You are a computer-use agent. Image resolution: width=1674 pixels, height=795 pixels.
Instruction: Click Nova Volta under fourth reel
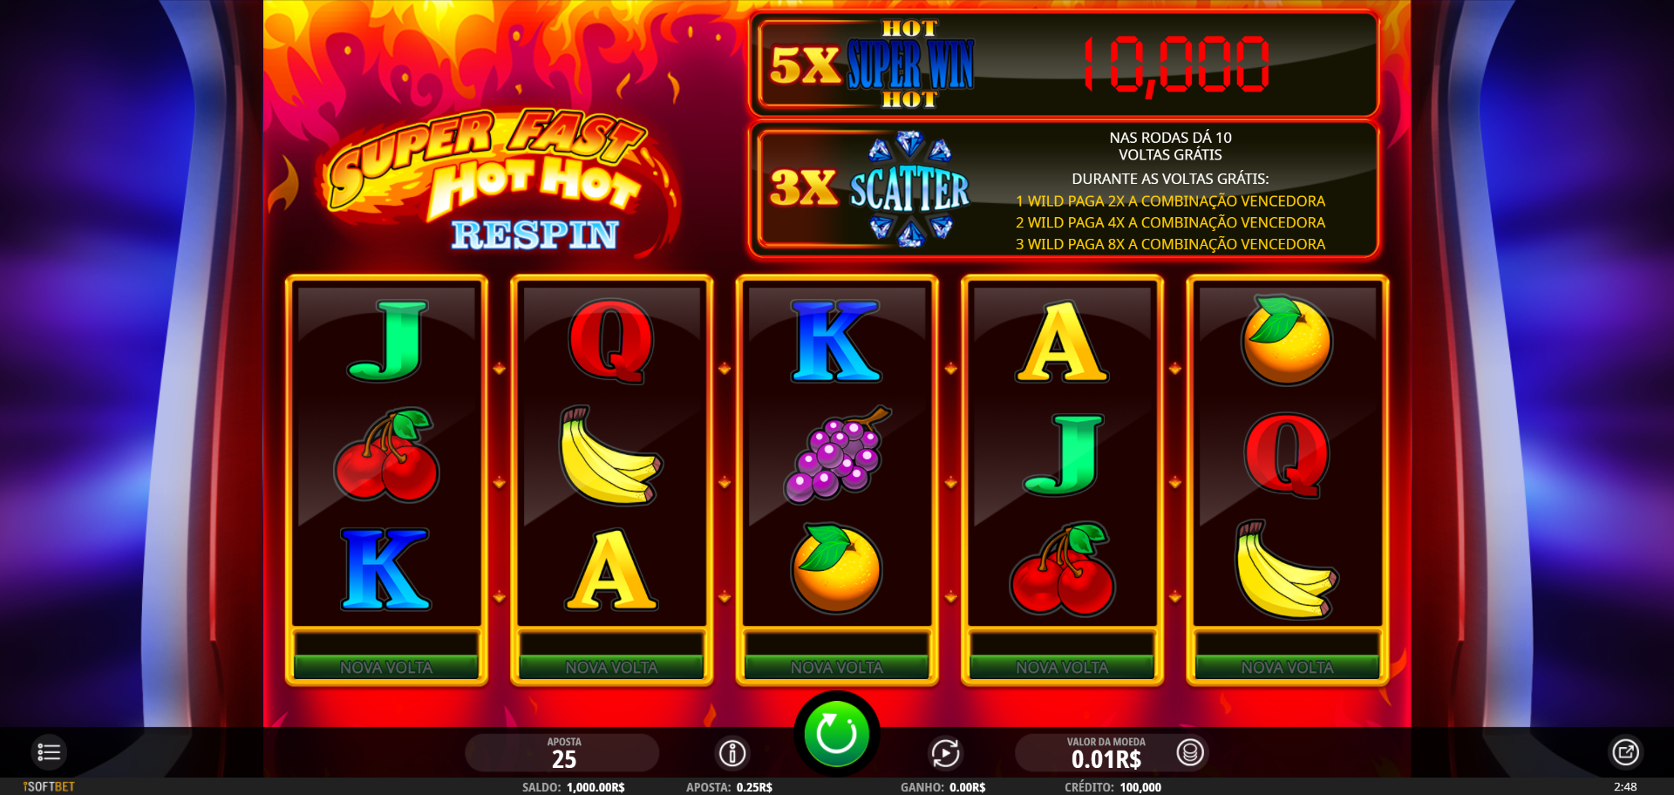[1062, 667]
